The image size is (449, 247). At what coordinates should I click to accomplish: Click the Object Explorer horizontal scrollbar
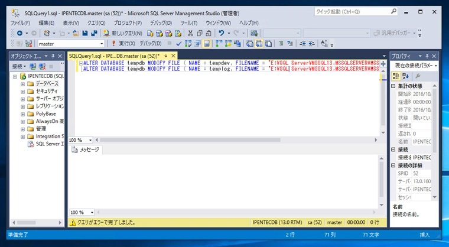pos(26,223)
